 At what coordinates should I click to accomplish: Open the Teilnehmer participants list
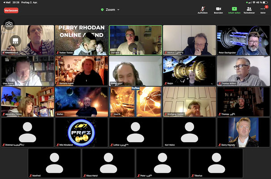point(249,10)
